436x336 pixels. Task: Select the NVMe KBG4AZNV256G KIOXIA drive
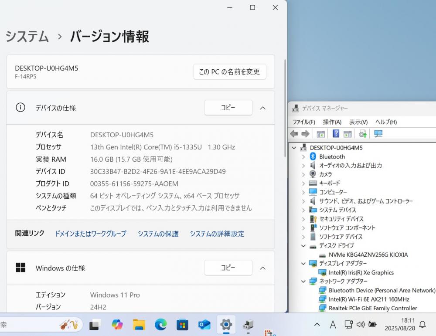368,255
